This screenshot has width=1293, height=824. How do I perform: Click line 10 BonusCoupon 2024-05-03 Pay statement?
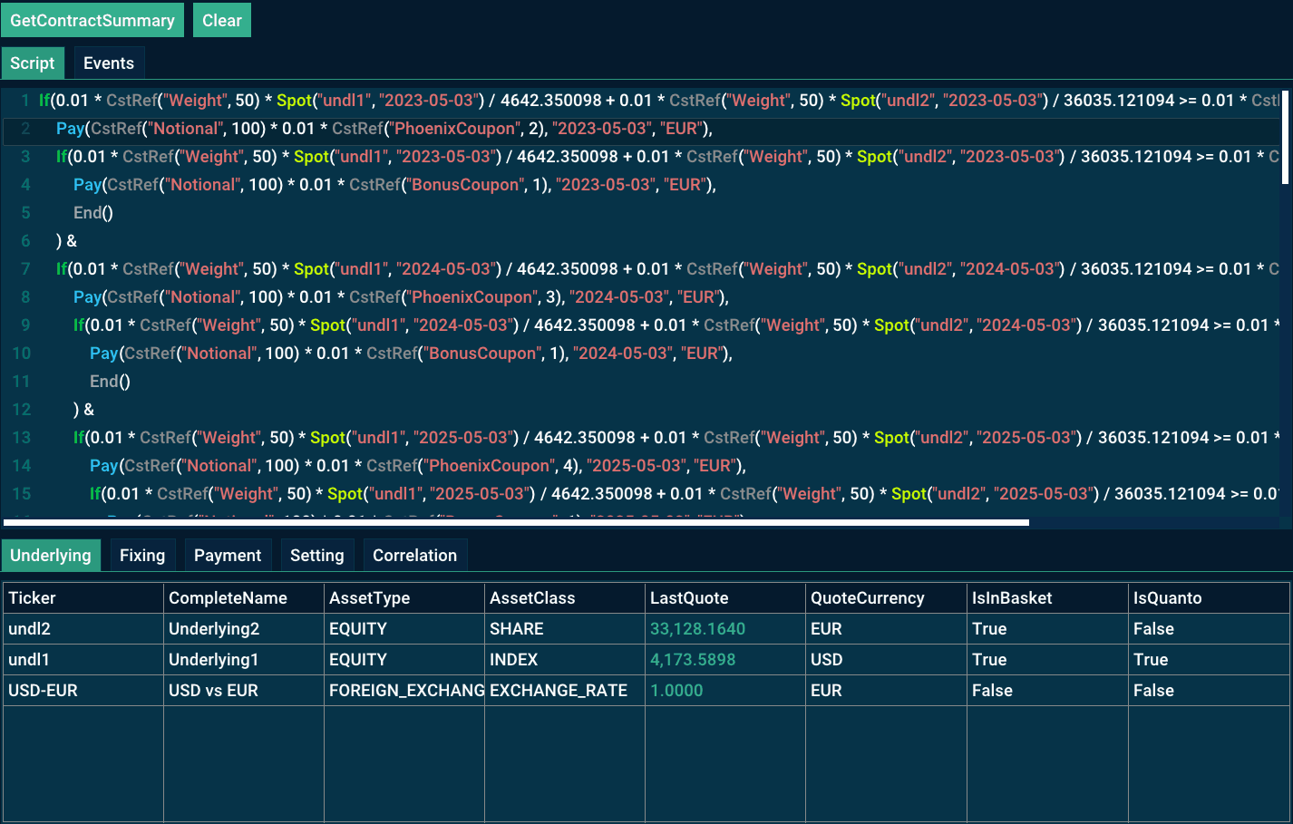411,354
